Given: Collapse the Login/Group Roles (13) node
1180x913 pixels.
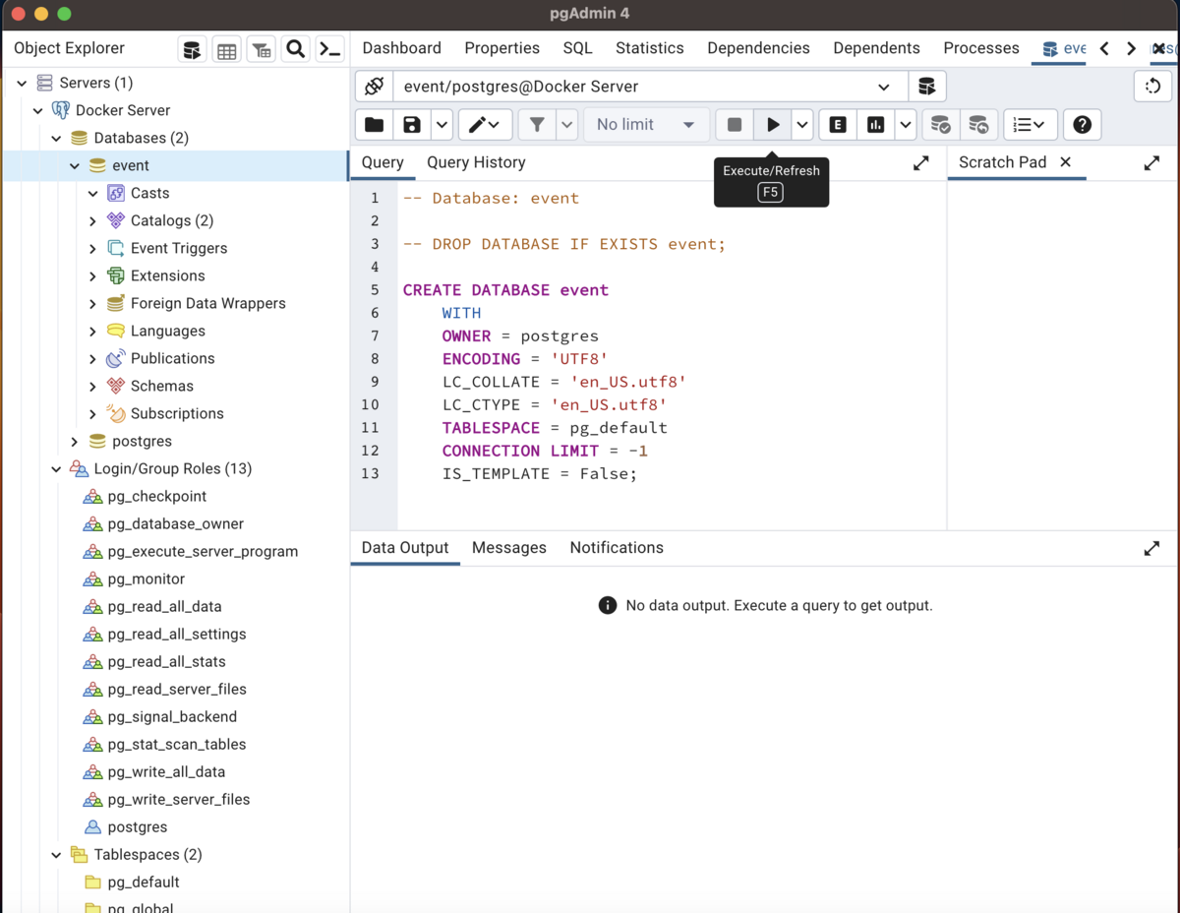Looking at the screenshot, I should tap(57, 469).
